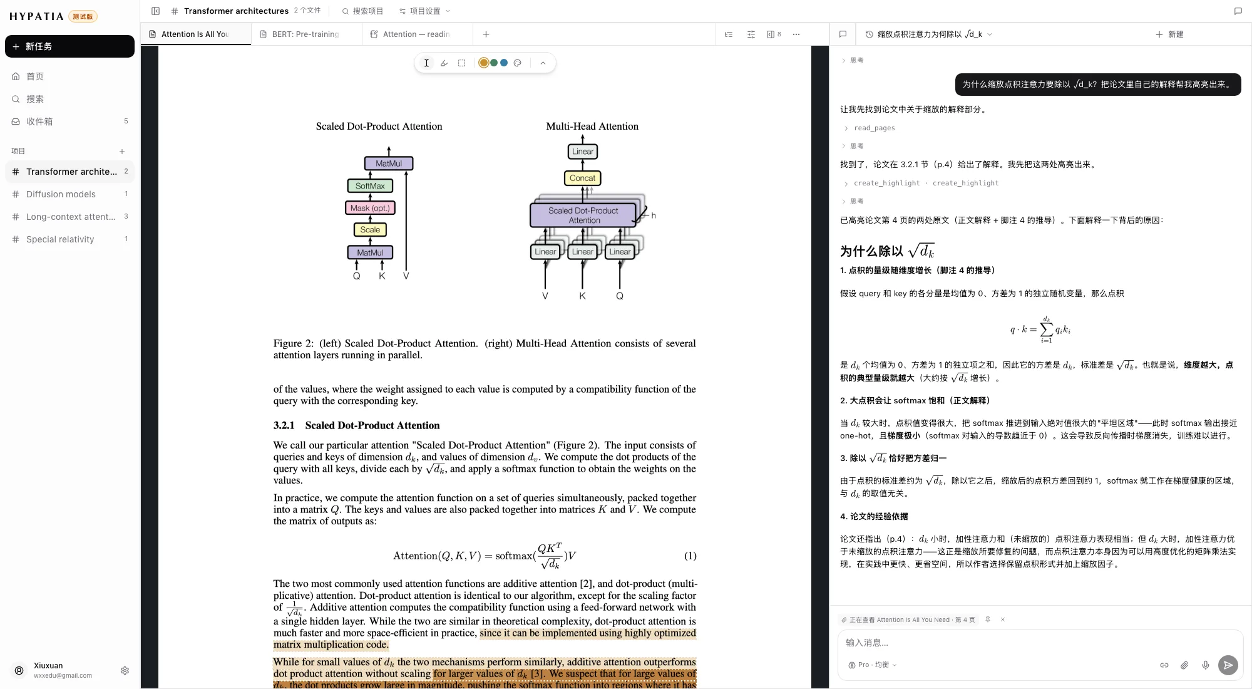Go to 首页 home
Viewport: 1252px width, 689px height.
(x=69, y=76)
